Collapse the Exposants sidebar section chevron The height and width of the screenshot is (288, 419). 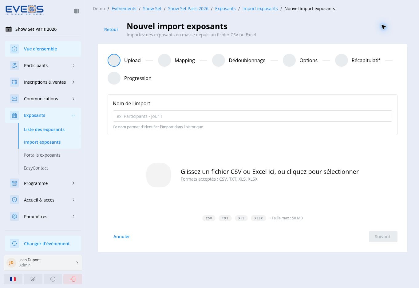tap(73, 115)
